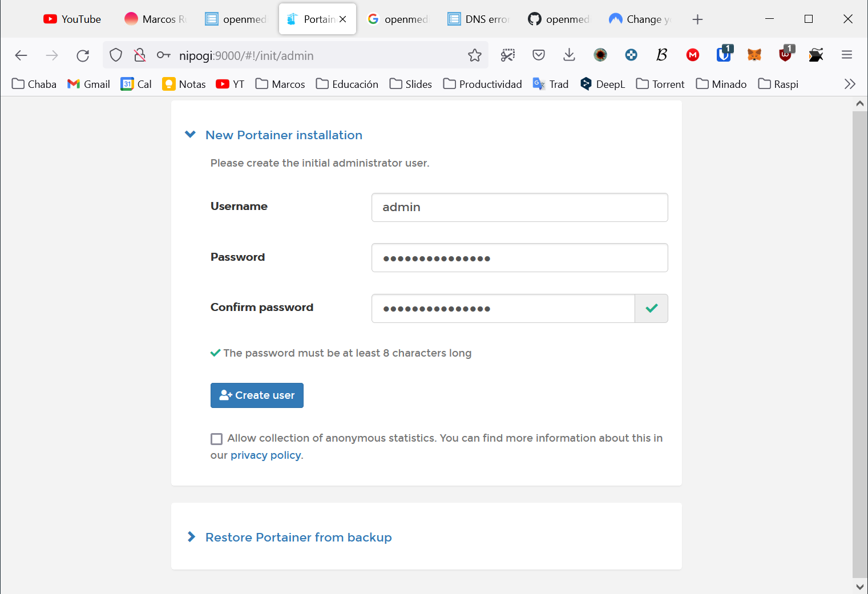The height and width of the screenshot is (594, 868).
Task: Reload the current page
Action: [x=83, y=55]
